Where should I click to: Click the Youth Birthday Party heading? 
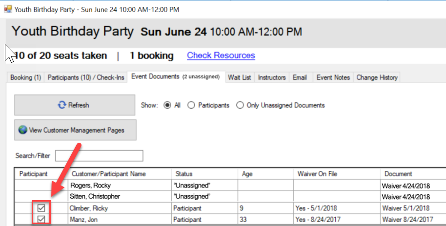tap(73, 31)
